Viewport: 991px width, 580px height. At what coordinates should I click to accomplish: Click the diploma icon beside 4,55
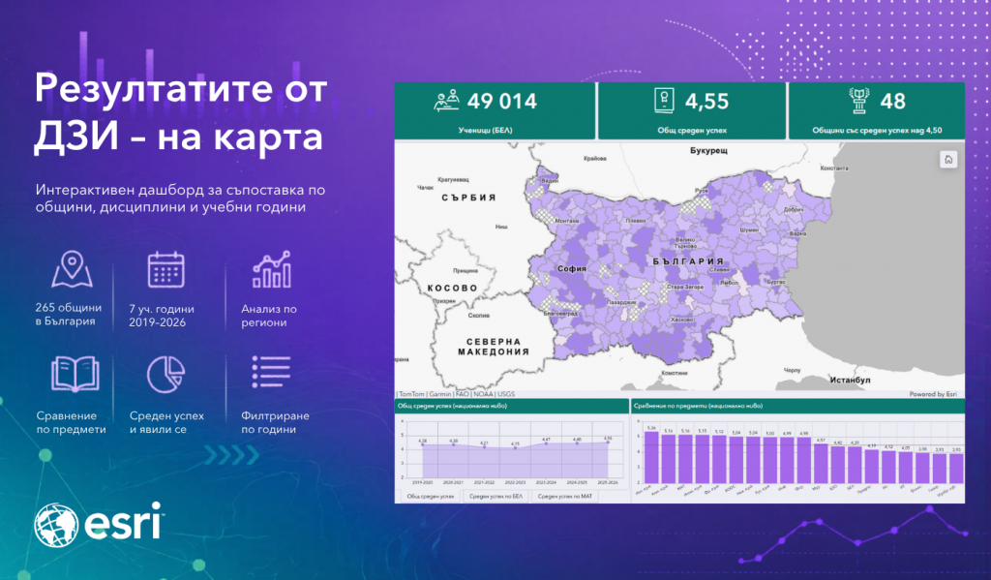coord(664,101)
